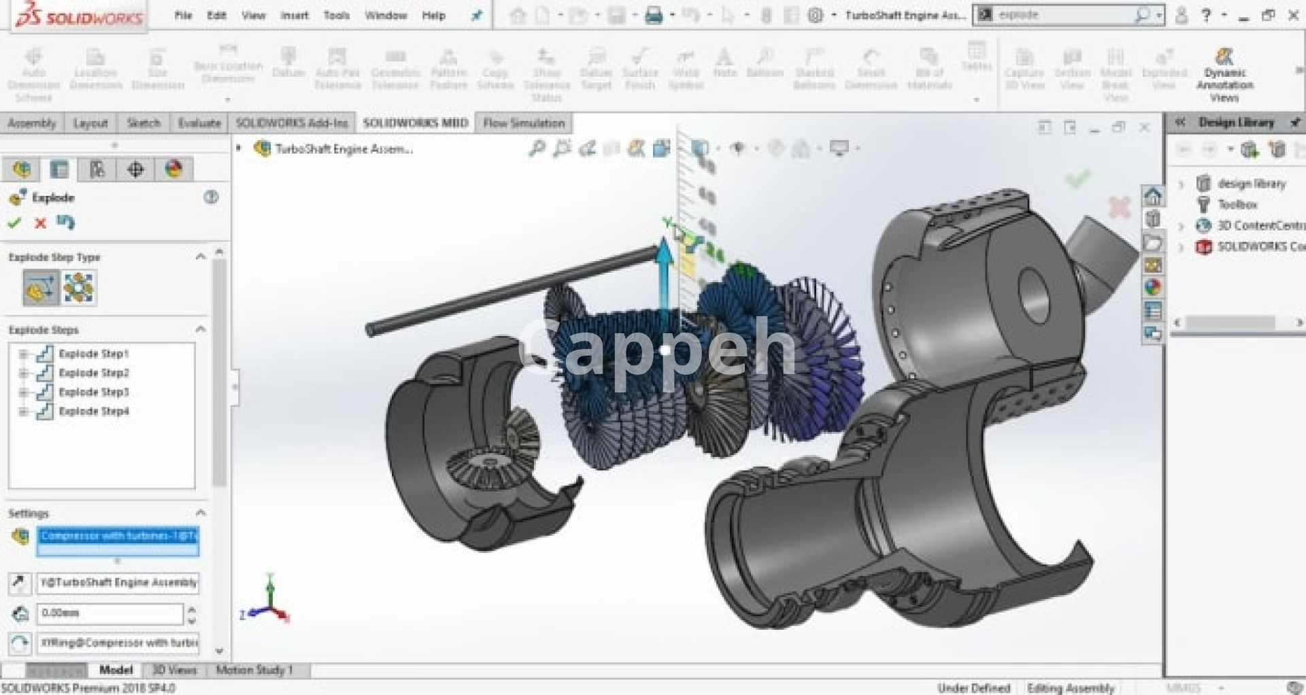Open the Insert menu
Screen dimensions: 1306x695
[294, 15]
